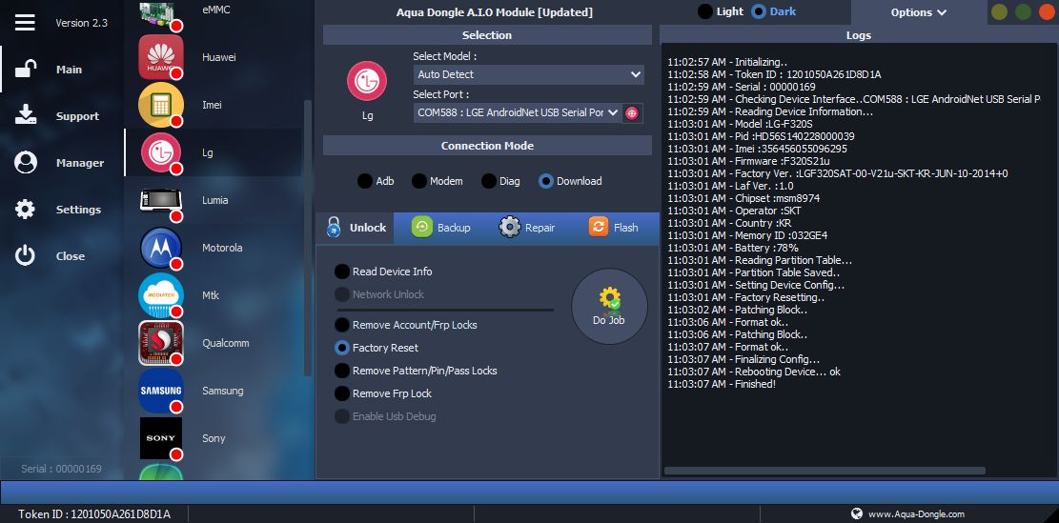Viewport: 1059px width, 523px height.
Task: Click the brand list vertical scrollbar
Action: 308,237
